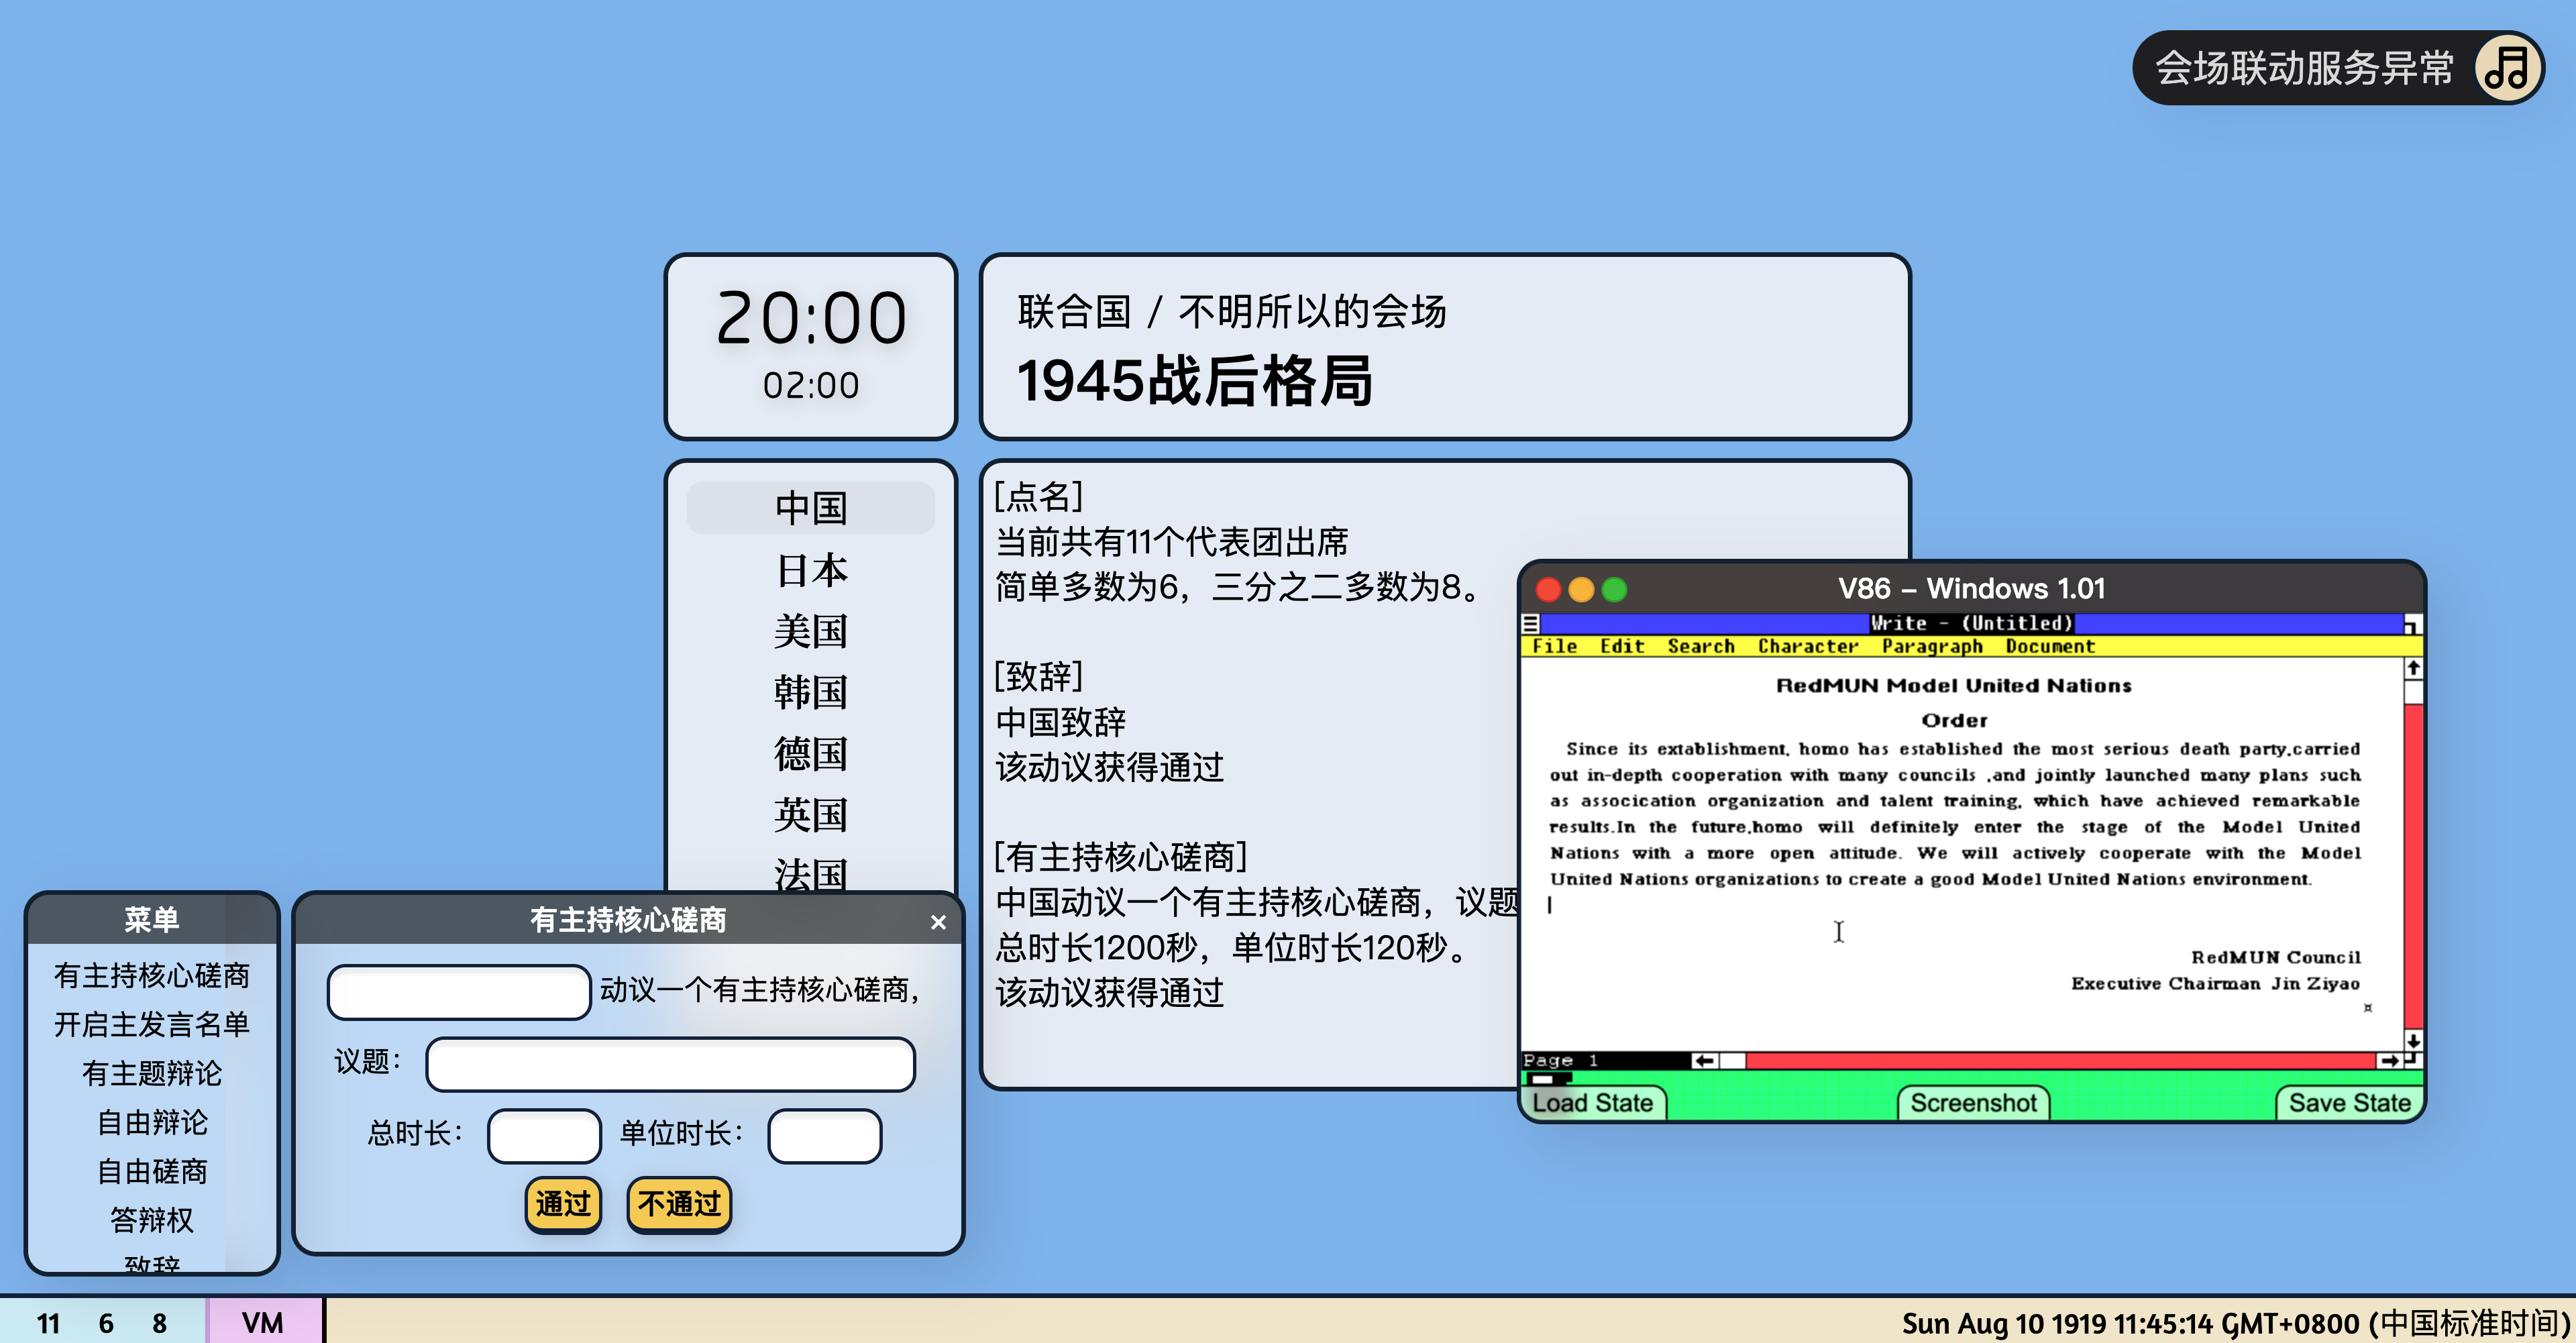This screenshot has height=1343, width=2576.
Task: Click the vertical scrollbar up arrow
Action: (2413, 667)
